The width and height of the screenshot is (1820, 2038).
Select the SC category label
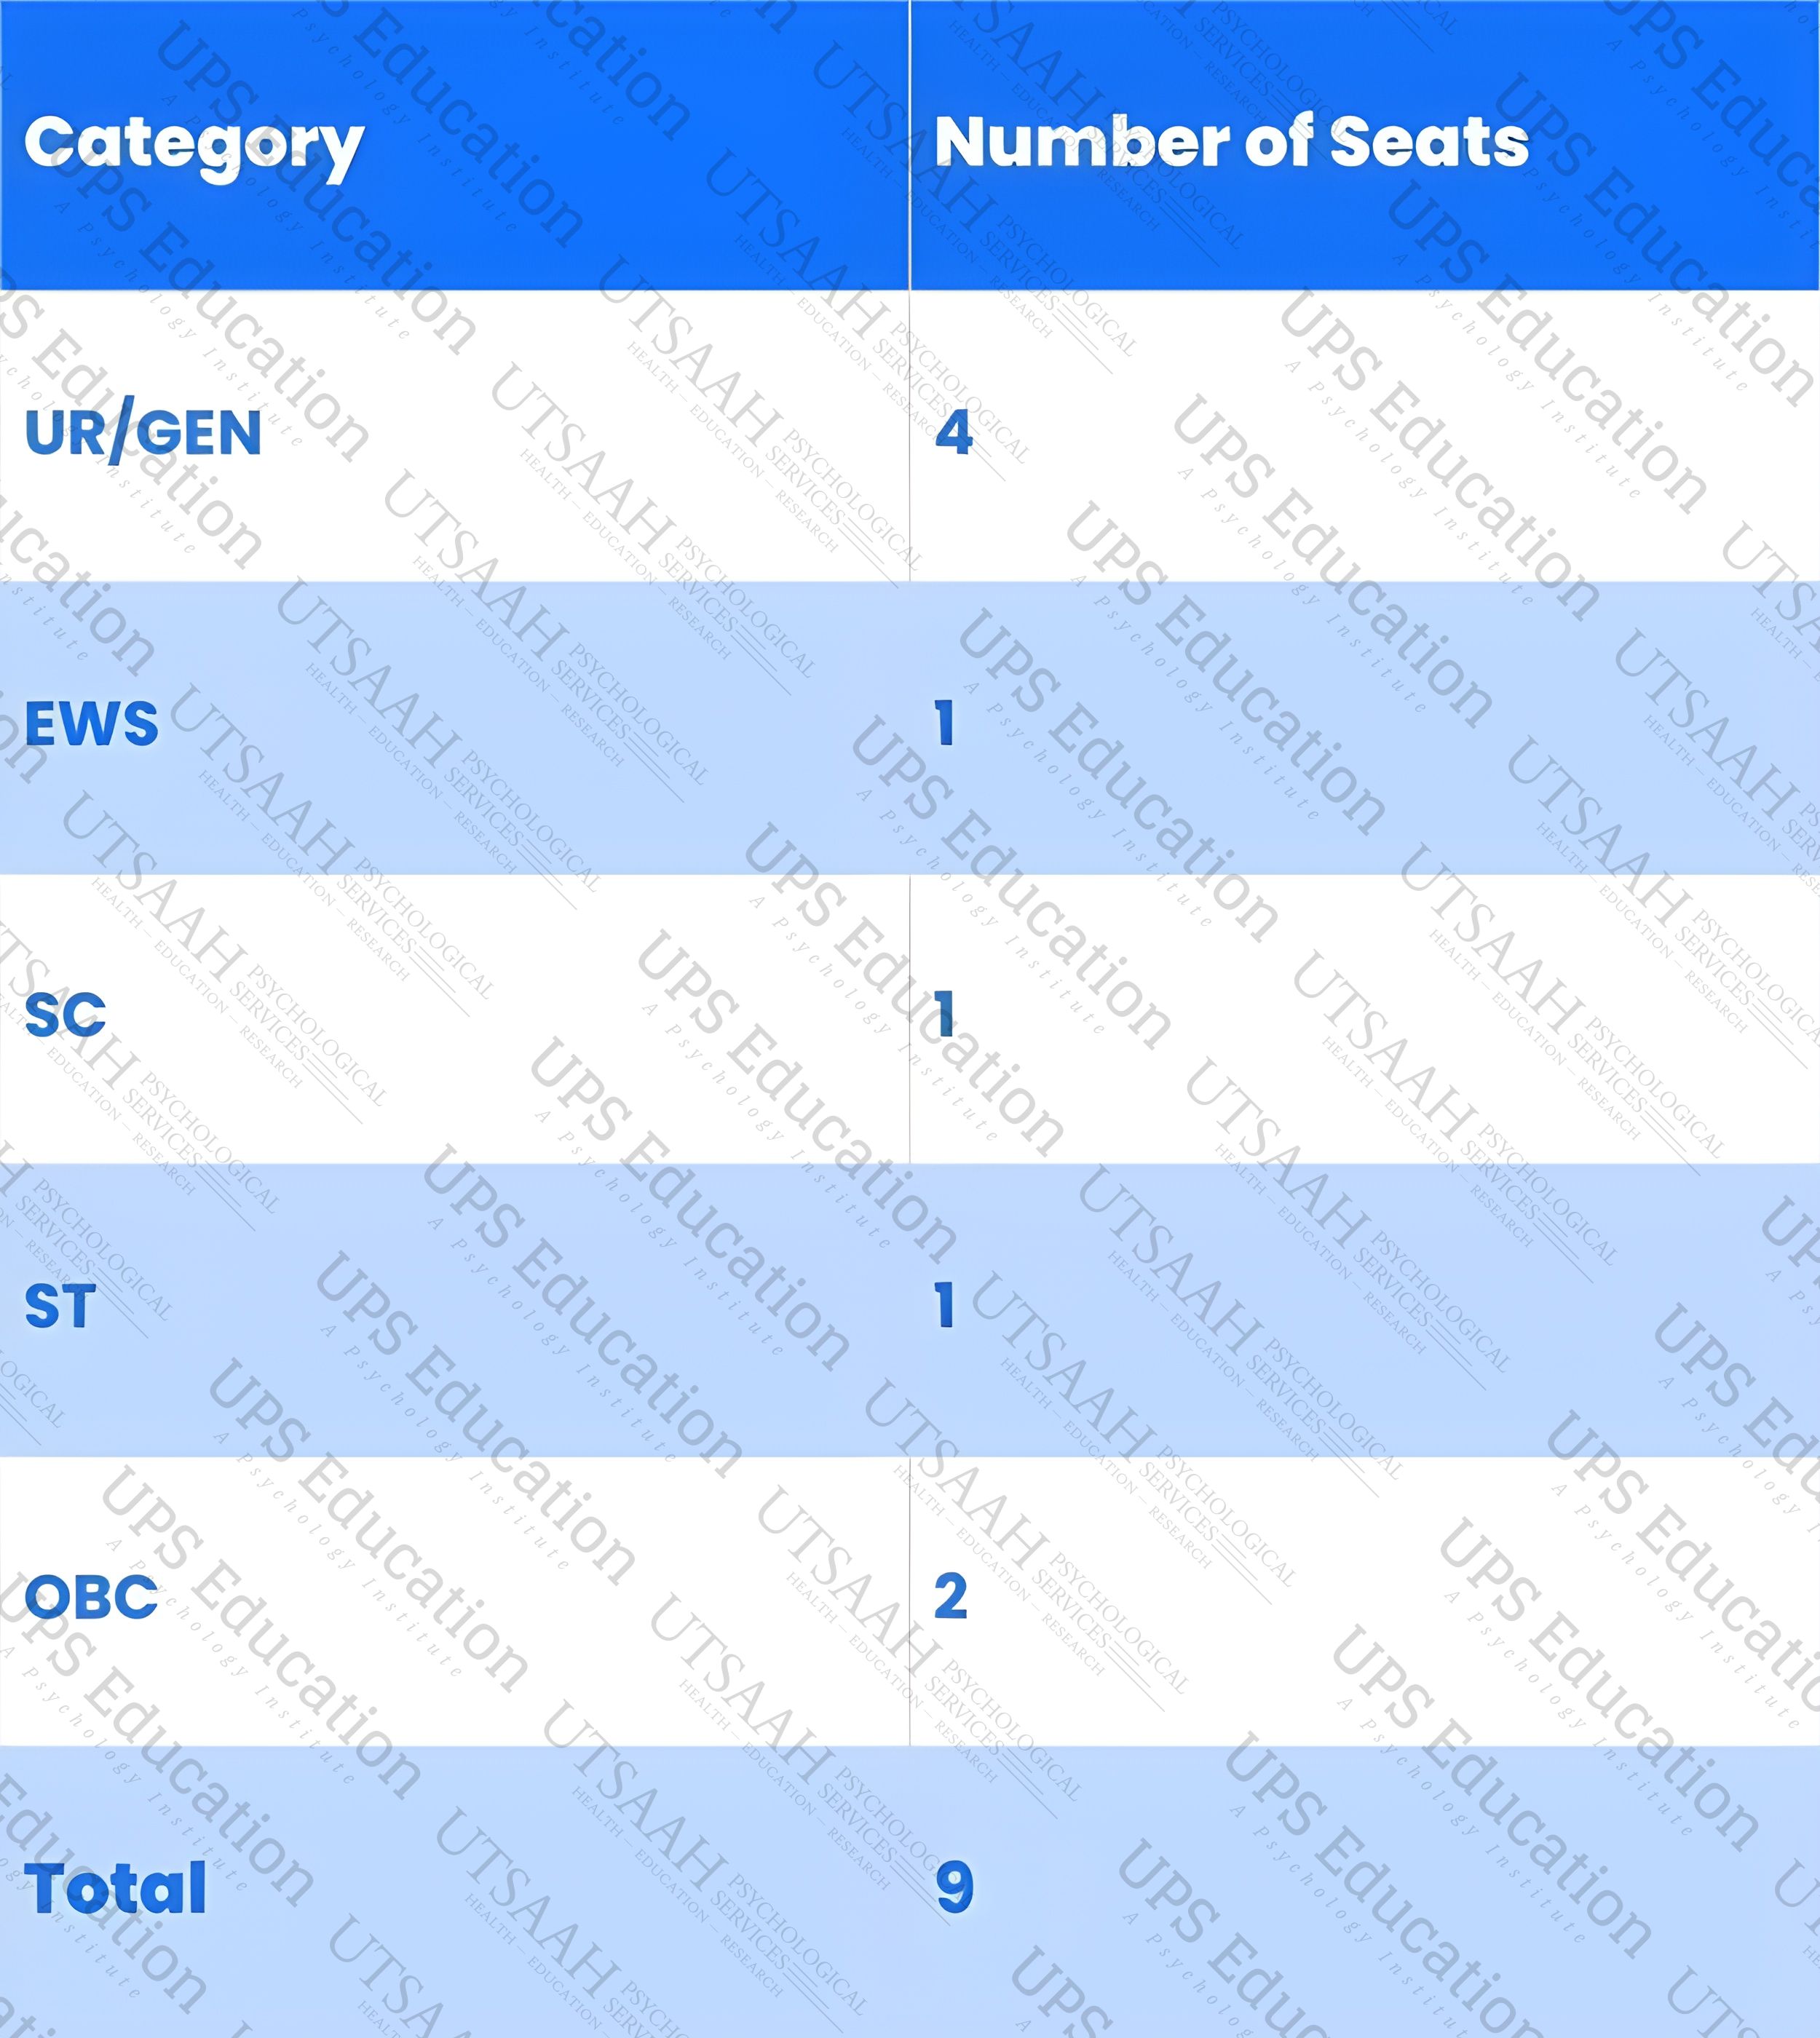65,1015
